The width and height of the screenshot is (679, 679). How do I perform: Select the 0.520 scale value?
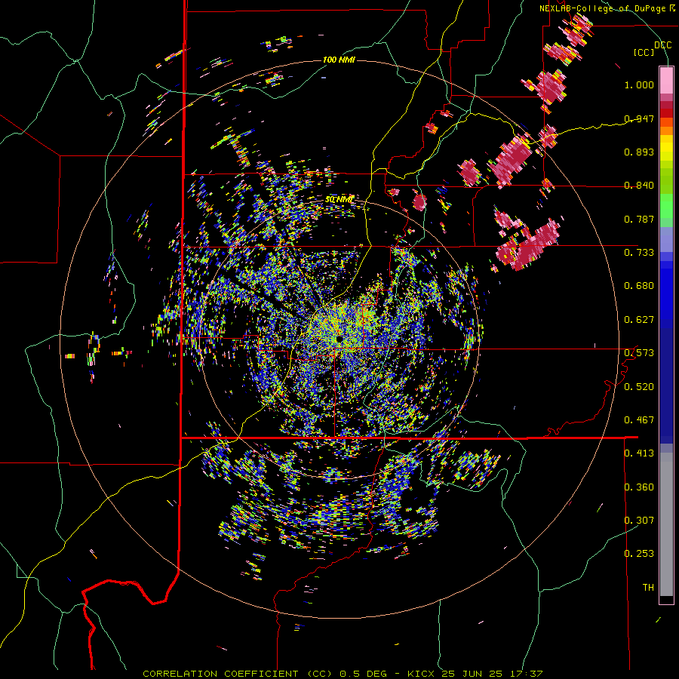point(639,387)
